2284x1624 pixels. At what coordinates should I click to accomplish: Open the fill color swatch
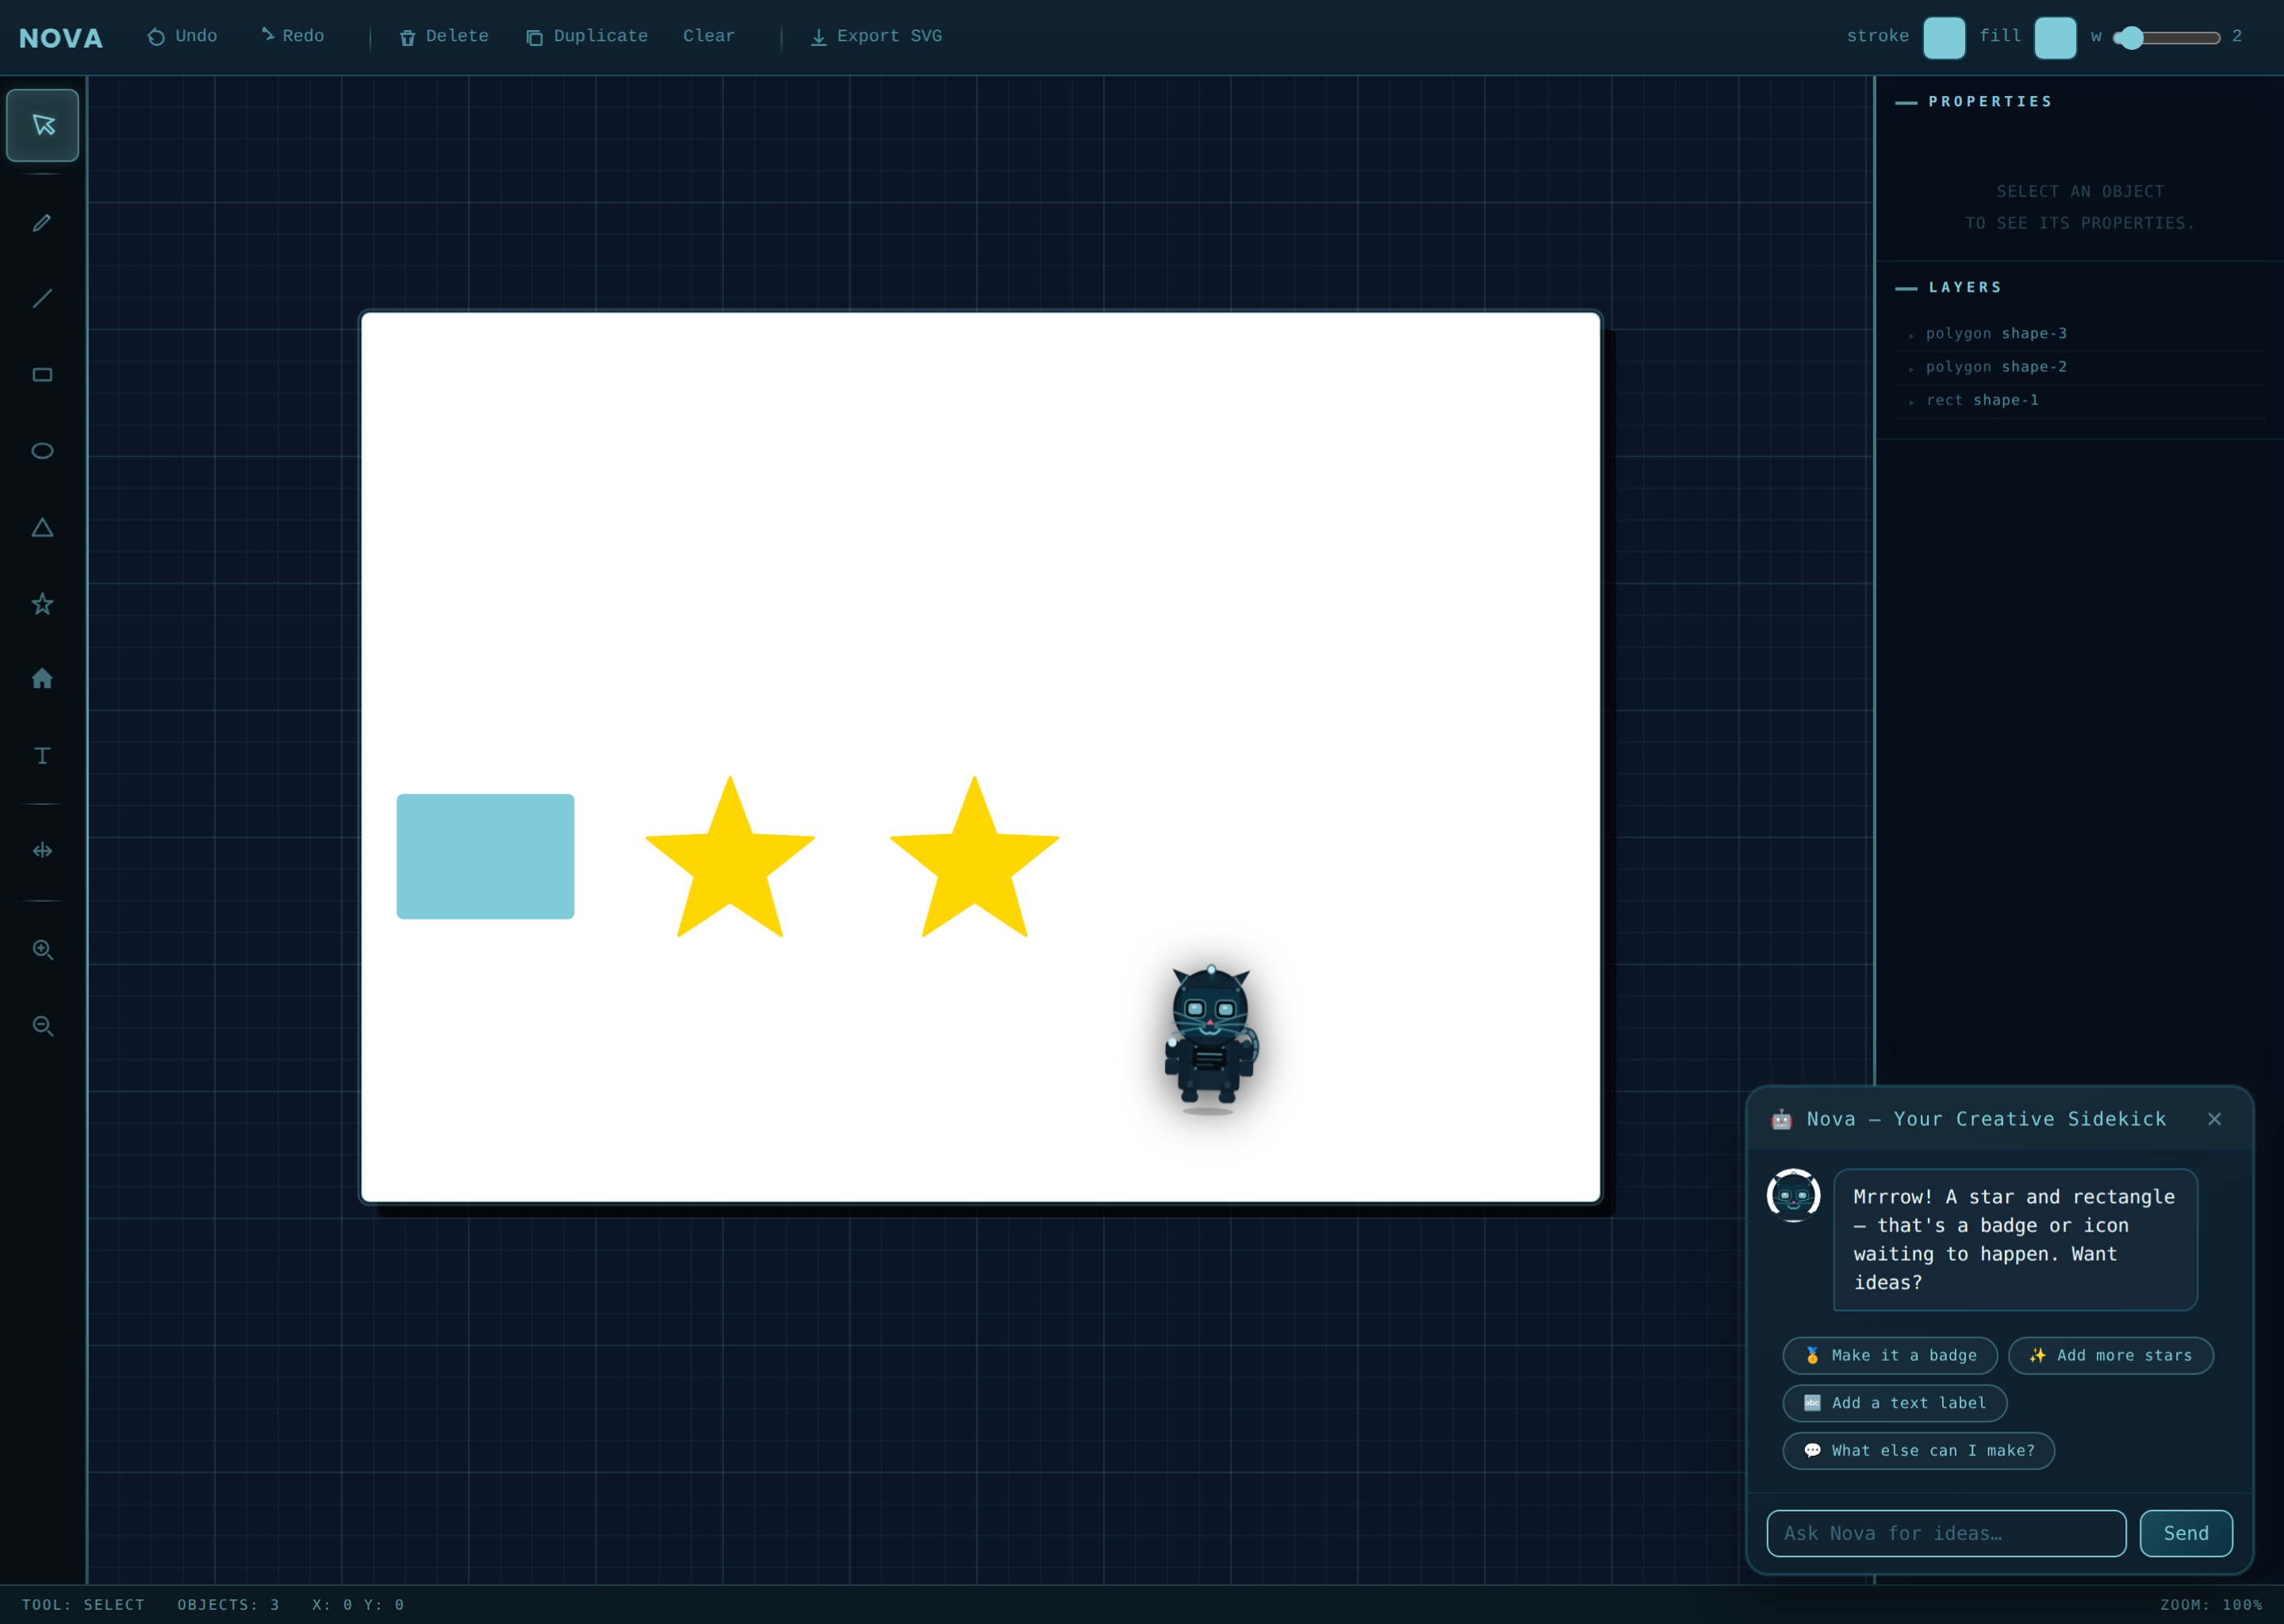[x=2055, y=38]
